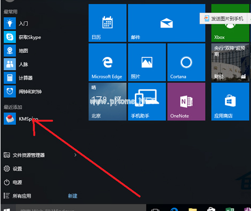
Task: Open the File Explorer taskbar icon
Action: pyautogui.click(x=192, y=209)
